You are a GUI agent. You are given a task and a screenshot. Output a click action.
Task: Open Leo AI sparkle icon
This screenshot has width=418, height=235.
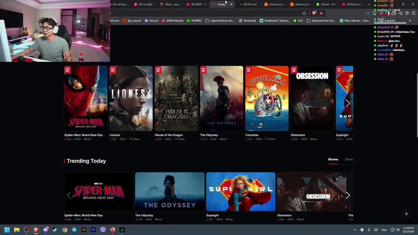click(401, 13)
